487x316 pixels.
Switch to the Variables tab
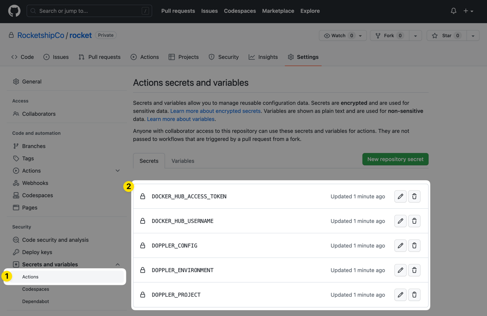click(x=183, y=161)
